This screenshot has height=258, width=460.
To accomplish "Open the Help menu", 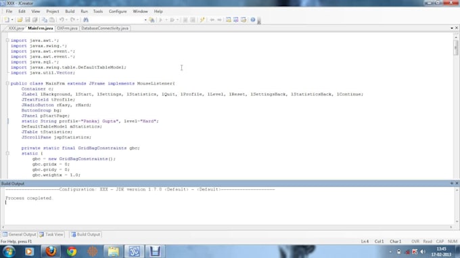I will click(x=158, y=11).
